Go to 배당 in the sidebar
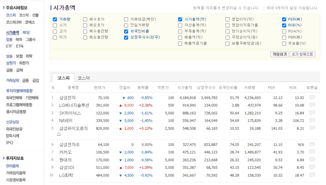The width and height of the screenshot is (326, 185). point(26,32)
